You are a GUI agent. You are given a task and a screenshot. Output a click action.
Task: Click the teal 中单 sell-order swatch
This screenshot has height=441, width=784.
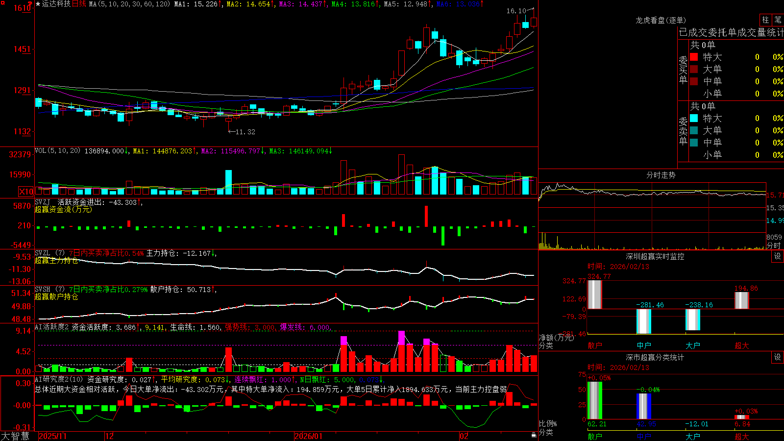click(x=694, y=143)
